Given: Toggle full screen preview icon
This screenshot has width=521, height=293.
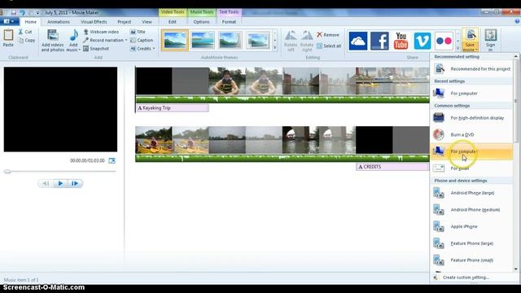Looking at the screenshot, I should tap(112, 160).
